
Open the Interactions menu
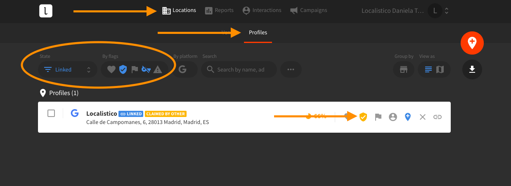(x=262, y=10)
